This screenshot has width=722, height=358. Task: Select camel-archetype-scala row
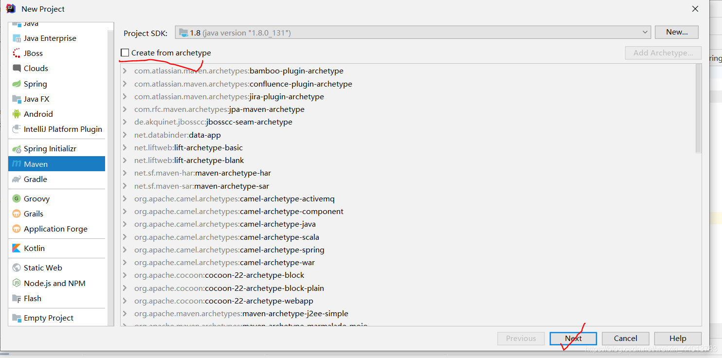click(408, 237)
